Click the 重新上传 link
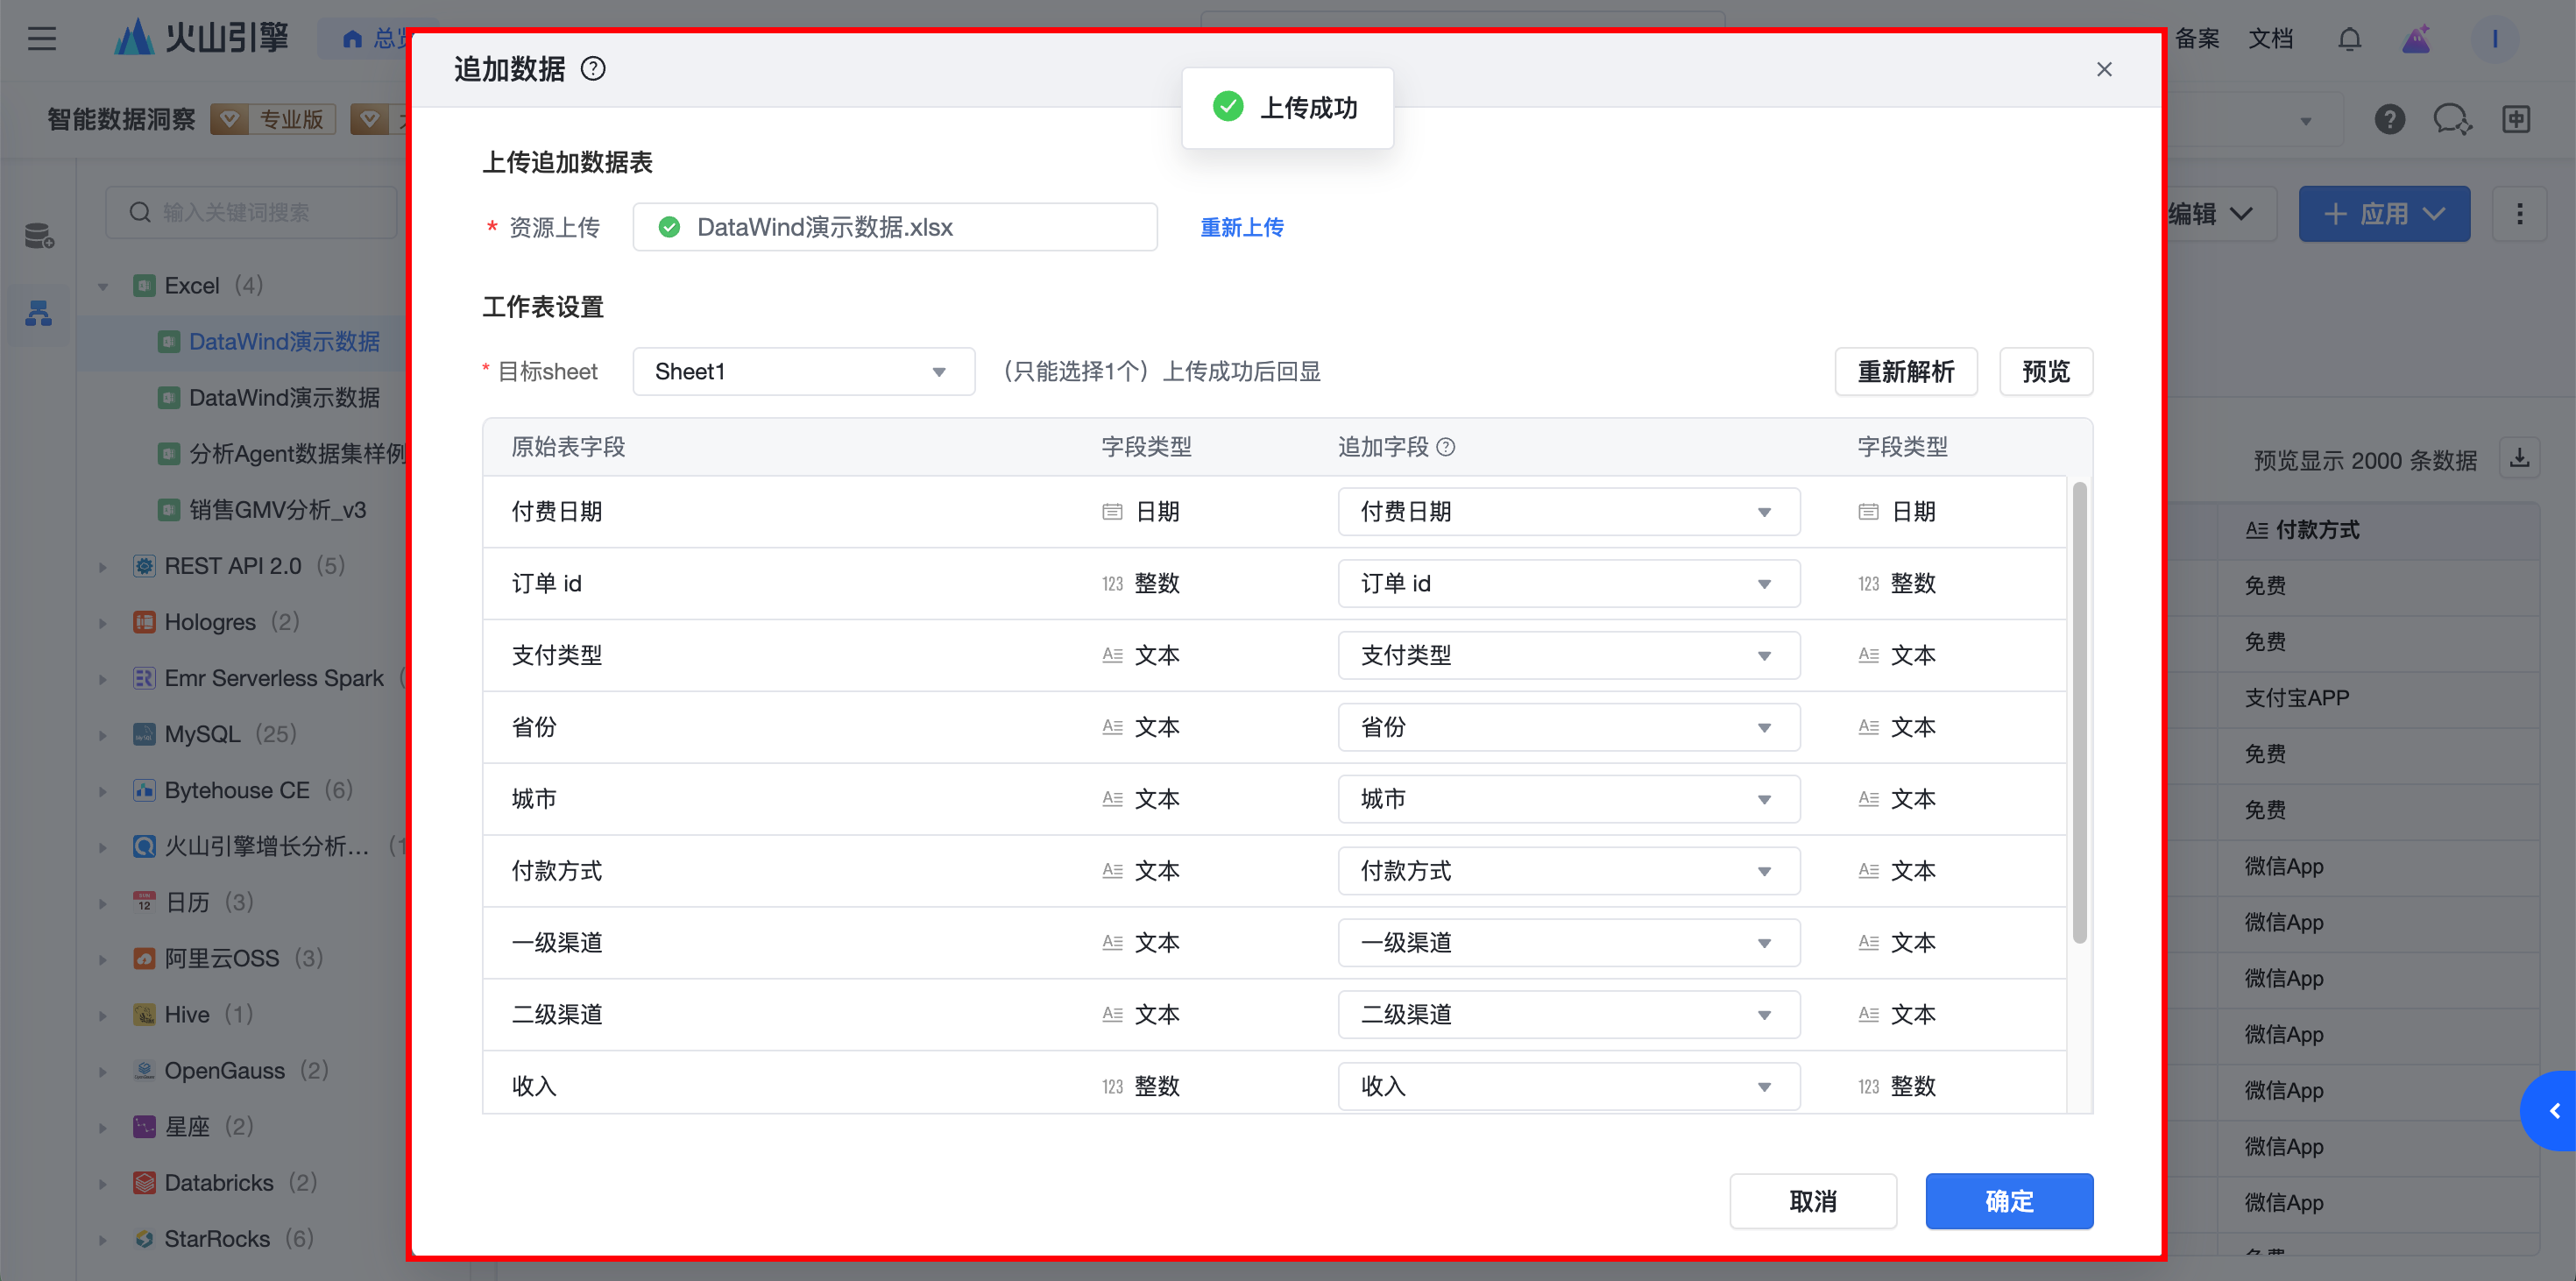The image size is (2576, 1281). [1241, 227]
